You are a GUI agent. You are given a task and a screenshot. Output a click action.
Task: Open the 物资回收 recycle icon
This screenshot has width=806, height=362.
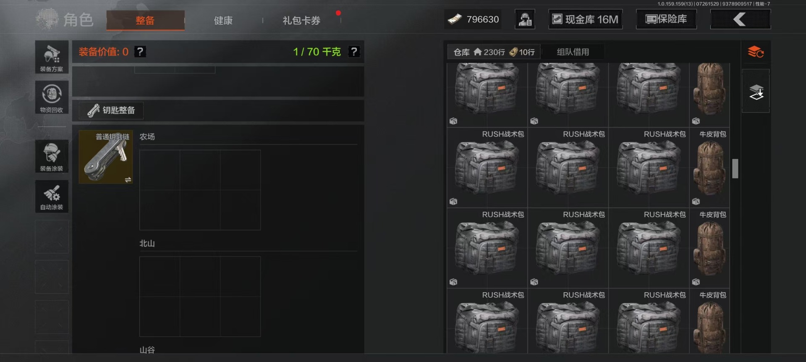pos(52,97)
